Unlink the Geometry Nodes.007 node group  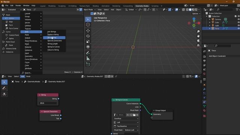pyautogui.click(x=112, y=76)
